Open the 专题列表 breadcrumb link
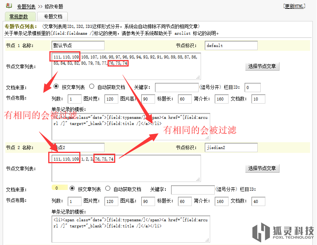Screen dimensions: 317x245 click(x=27, y=6)
